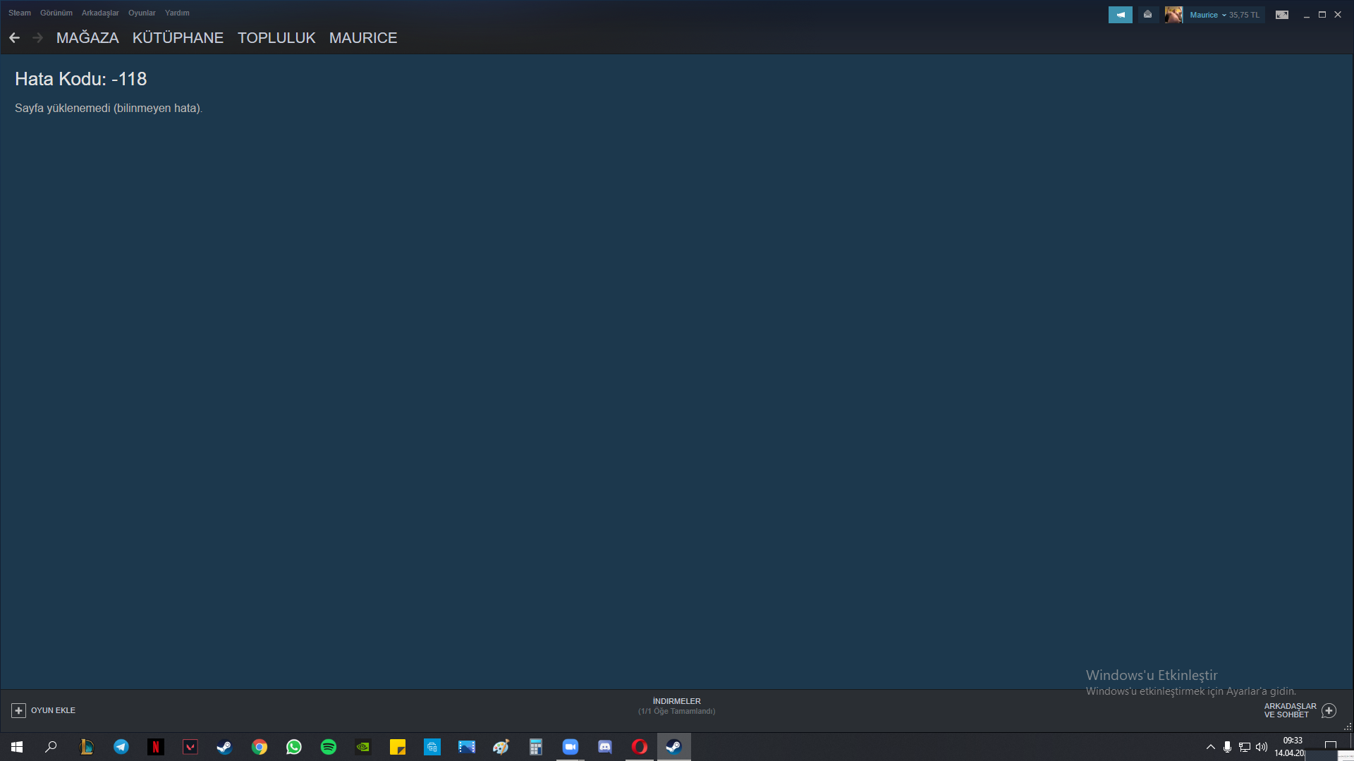The image size is (1354, 761).
Task: Open the İNDİRMELER downloads section
Action: 676,705
